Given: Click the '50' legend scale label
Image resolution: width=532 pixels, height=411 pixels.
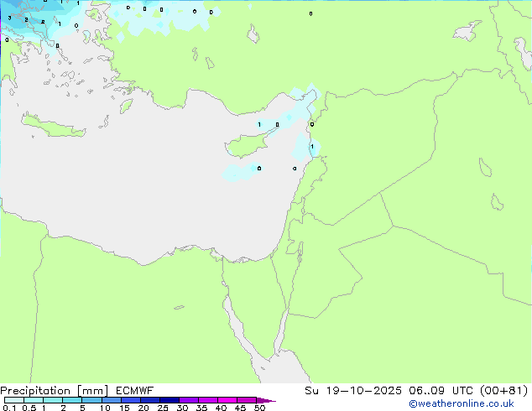Looking at the screenshot, I should pos(259,408).
